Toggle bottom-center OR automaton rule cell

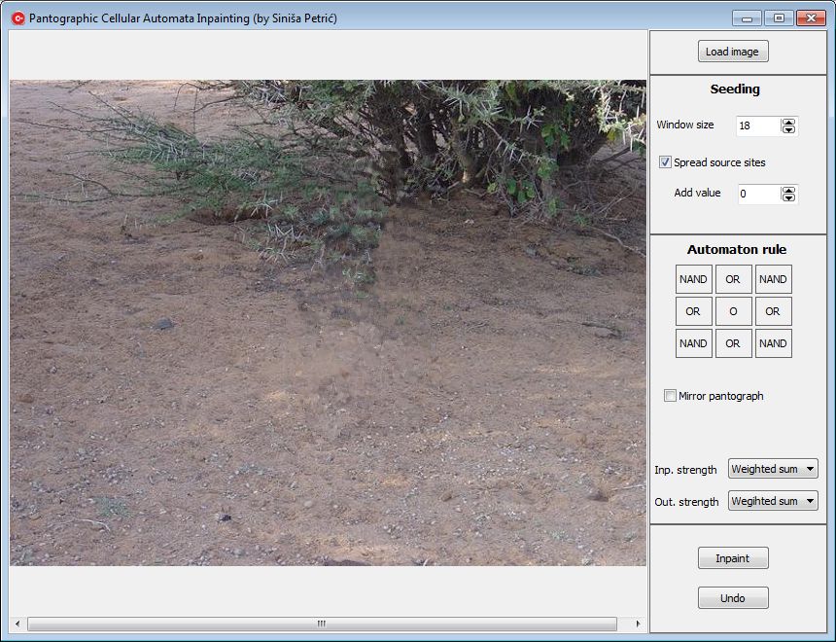[x=733, y=343]
